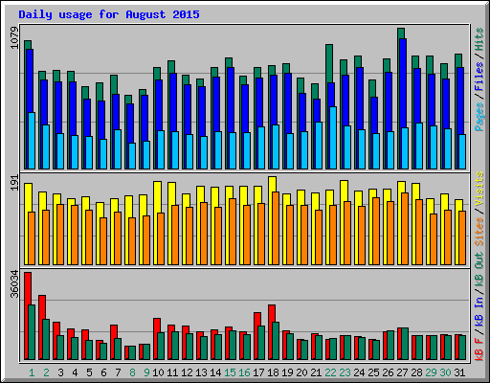Click the 'Pages' legend label

(479, 117)
